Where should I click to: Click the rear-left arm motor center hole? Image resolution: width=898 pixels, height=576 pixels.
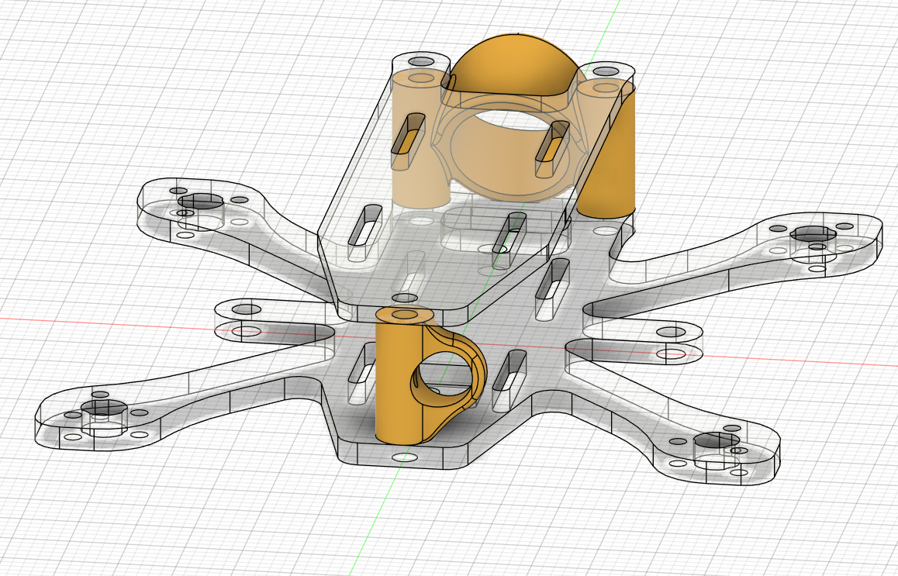tap(201, 201)
